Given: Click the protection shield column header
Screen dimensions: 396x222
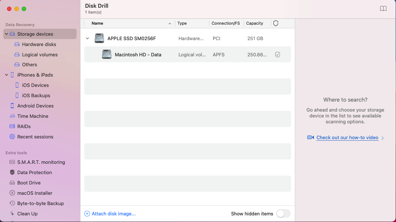Looking at the screenshot, I should click(276, 23).
